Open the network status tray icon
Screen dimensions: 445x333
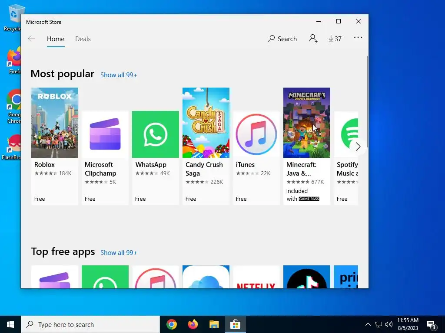pos(379,324)
